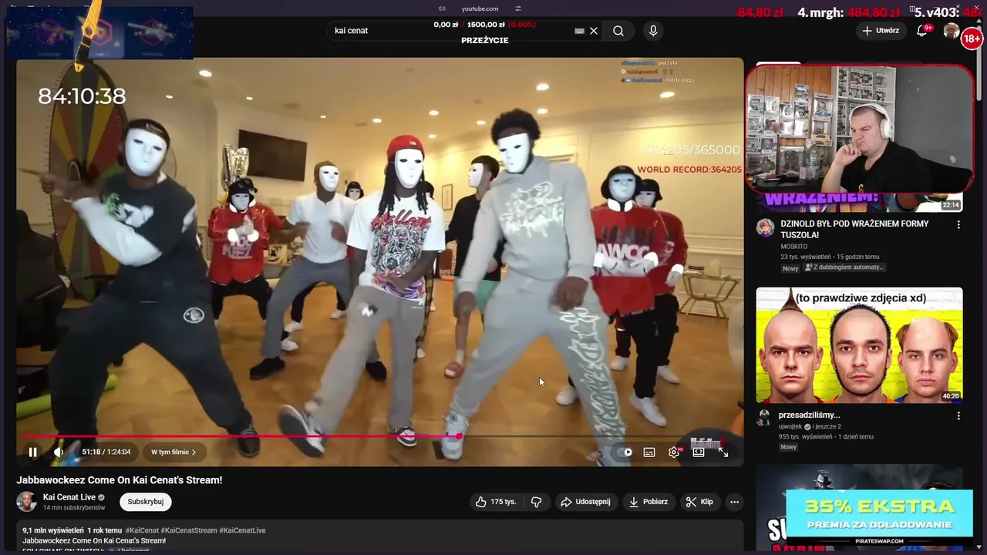Open options menu for the DZINOLD video
The width and height of the screenshot is (987, 555).
(958, 224)
